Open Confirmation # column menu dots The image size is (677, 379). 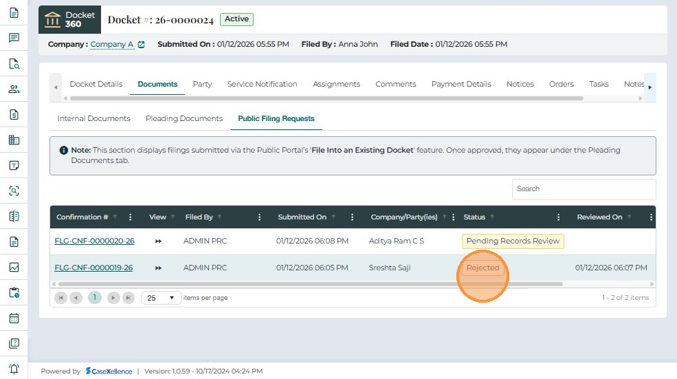(x=131, y=217)
